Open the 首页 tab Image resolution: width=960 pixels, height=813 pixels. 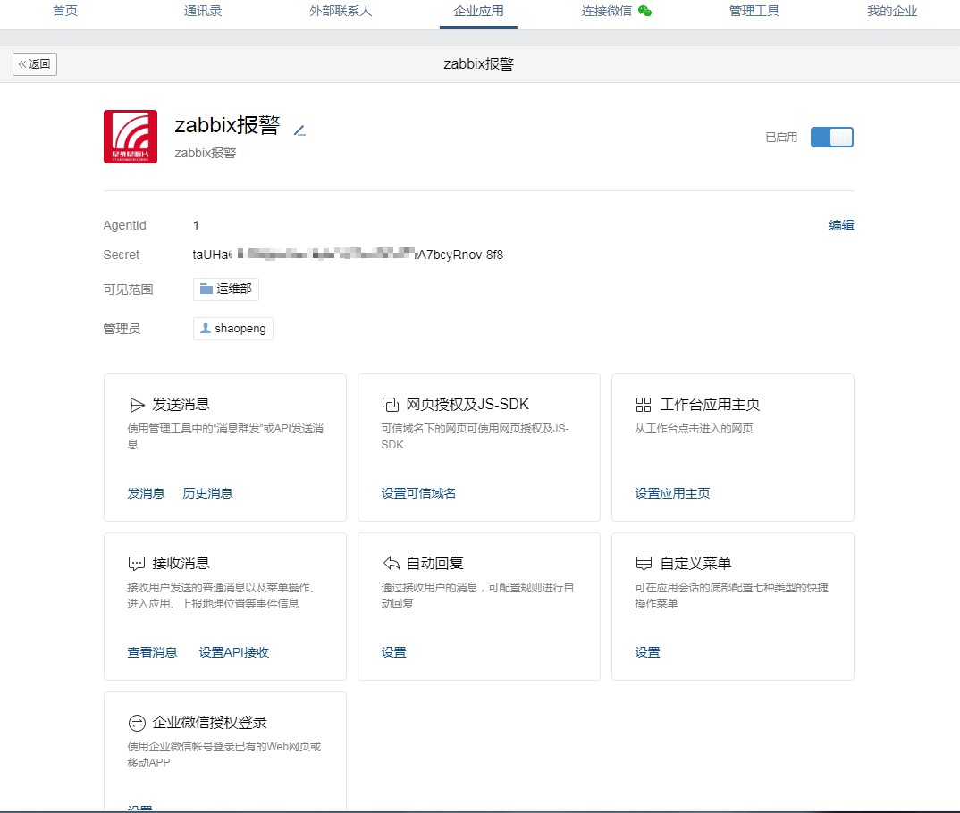click(x=65, y=12)
